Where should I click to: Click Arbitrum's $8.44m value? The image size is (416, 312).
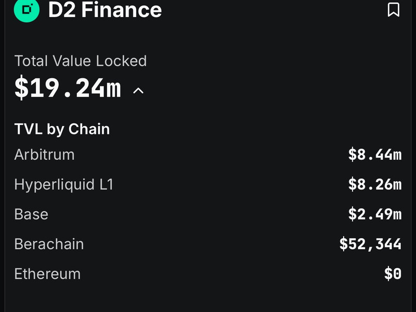click(x=374, y=155)
